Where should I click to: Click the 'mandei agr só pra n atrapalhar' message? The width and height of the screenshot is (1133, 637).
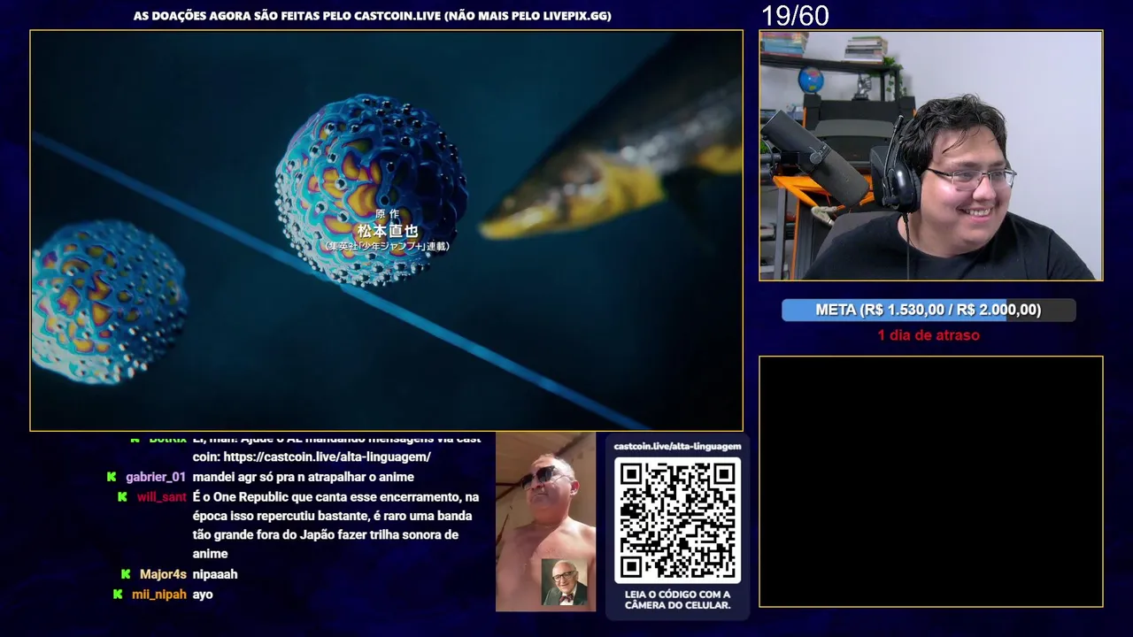[x=304, y=477]
